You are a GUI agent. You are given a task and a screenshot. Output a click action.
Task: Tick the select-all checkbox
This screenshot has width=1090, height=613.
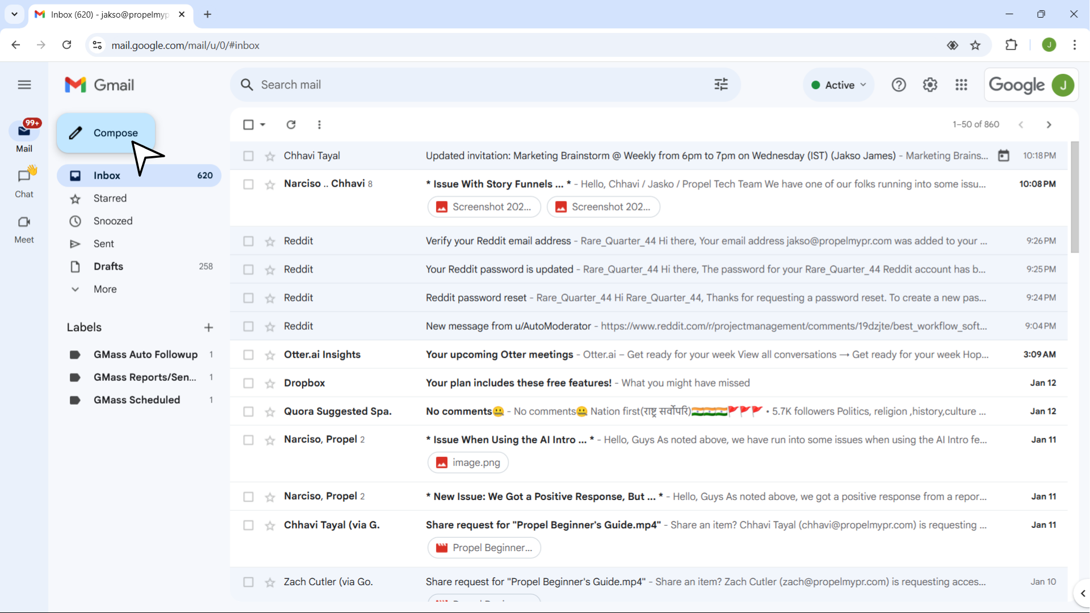point(248,124)
